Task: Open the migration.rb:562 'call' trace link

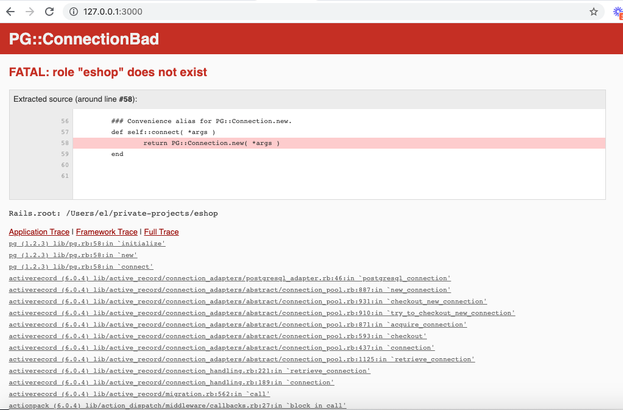Action: tap(139, 394)
